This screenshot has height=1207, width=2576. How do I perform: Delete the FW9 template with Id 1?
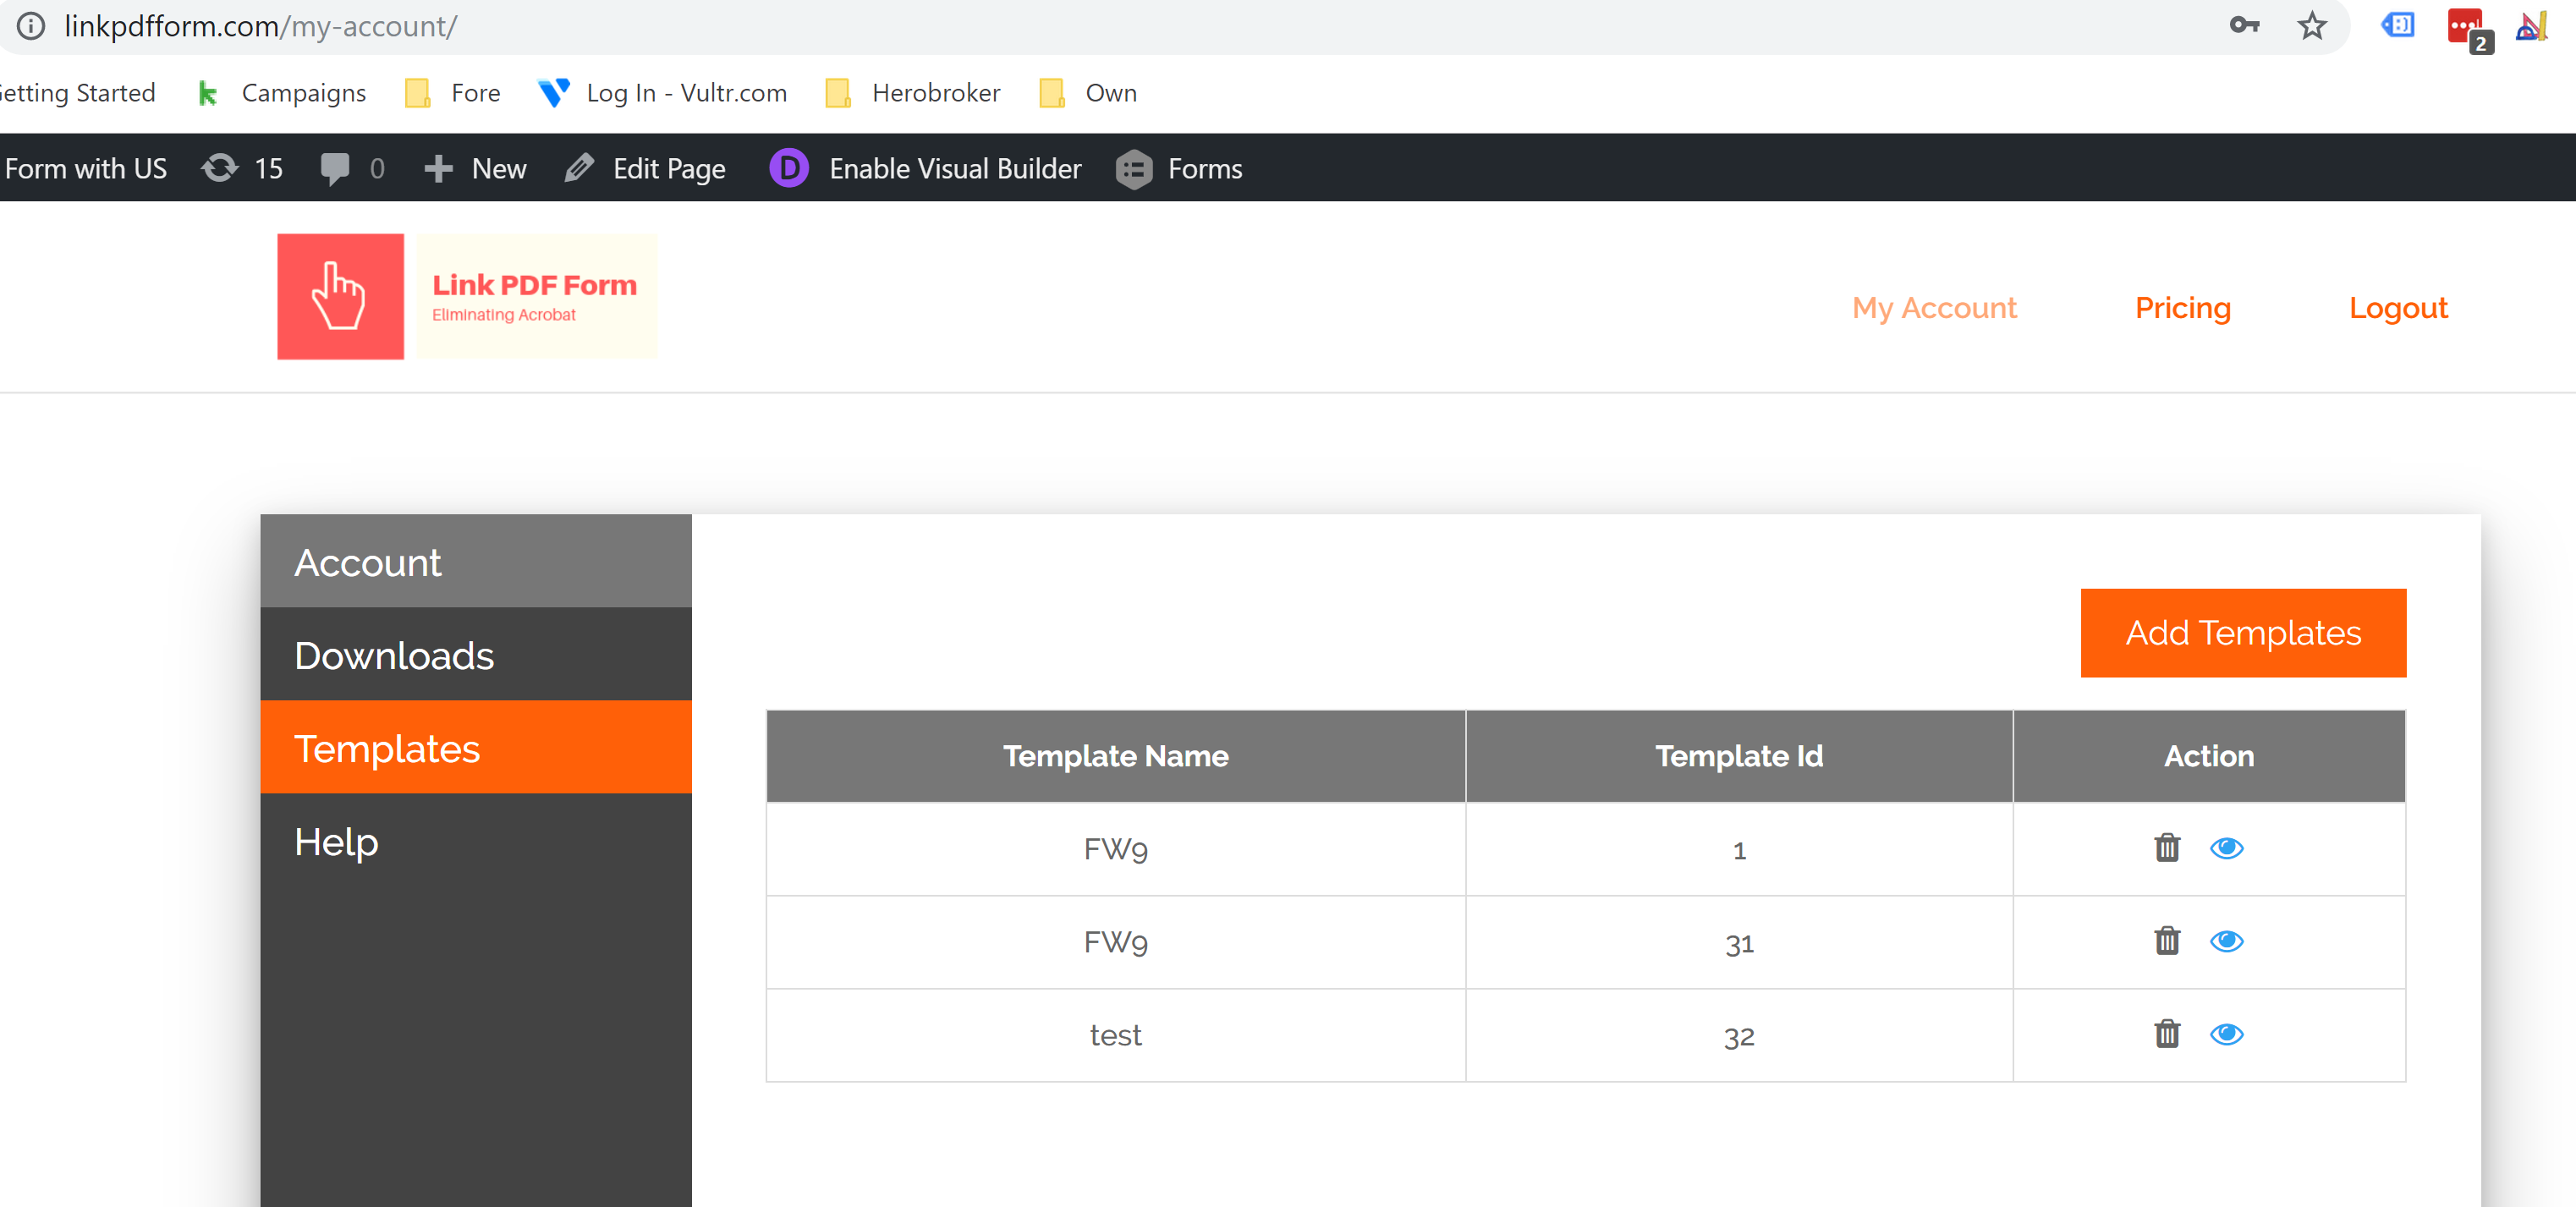coord(2166,848)
